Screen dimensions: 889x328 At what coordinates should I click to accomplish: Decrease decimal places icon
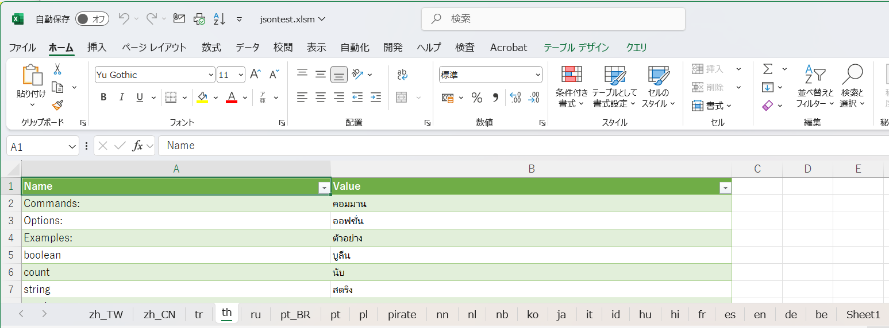(x=534, y=97)
